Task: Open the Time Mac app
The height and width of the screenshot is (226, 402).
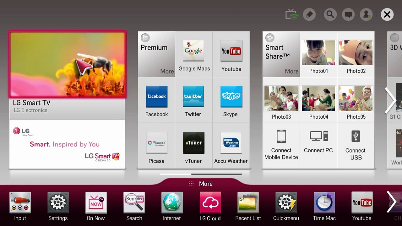Action: click(324, 207)
